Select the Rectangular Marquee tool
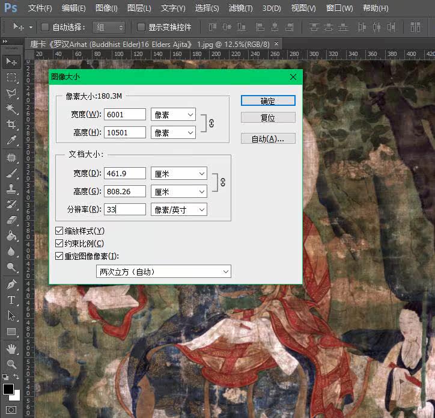The height and width of the screenshot is (418, 435). [11, 77]
